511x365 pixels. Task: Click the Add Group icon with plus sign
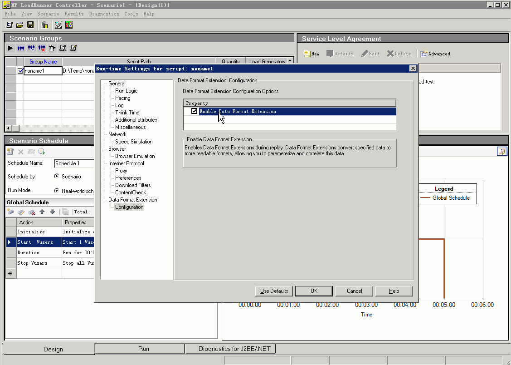tap(31, 48)
